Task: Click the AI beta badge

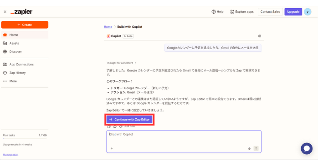Action: tap(128, 36)
